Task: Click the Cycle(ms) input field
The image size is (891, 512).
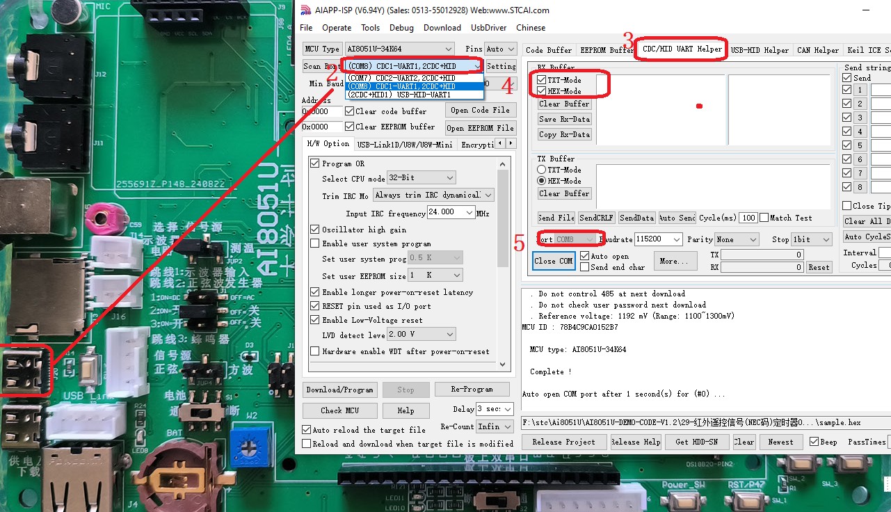Action: point(748,218)
